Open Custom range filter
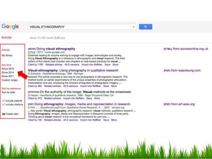This screenshot has height=159, width=212. pos(10,80)
